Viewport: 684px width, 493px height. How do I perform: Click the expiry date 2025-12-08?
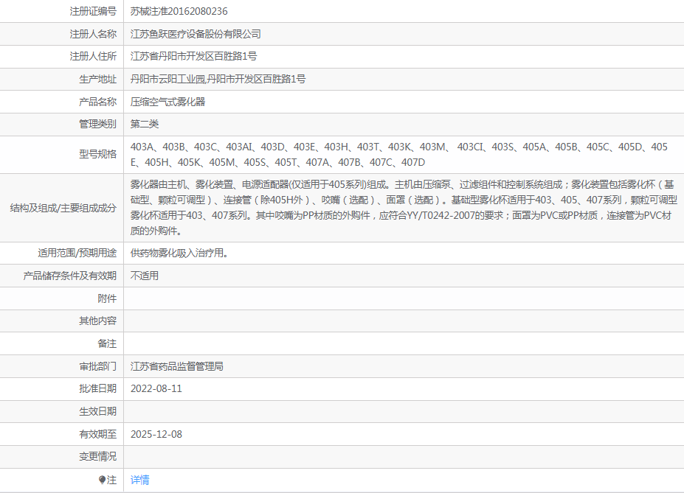click(156, 434)
